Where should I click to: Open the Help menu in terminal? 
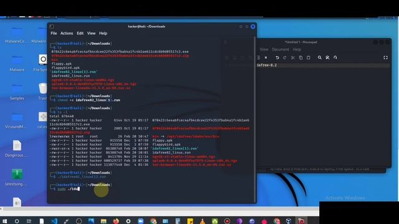click(103, 33)
